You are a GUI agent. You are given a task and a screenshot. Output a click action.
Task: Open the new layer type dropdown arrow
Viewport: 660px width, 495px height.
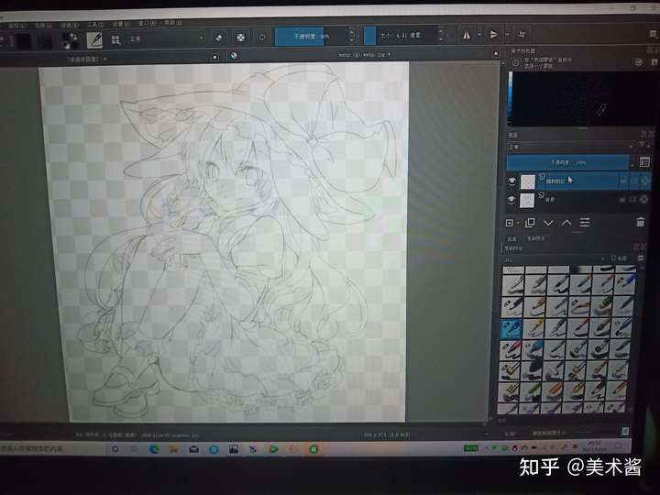(517, 223)
